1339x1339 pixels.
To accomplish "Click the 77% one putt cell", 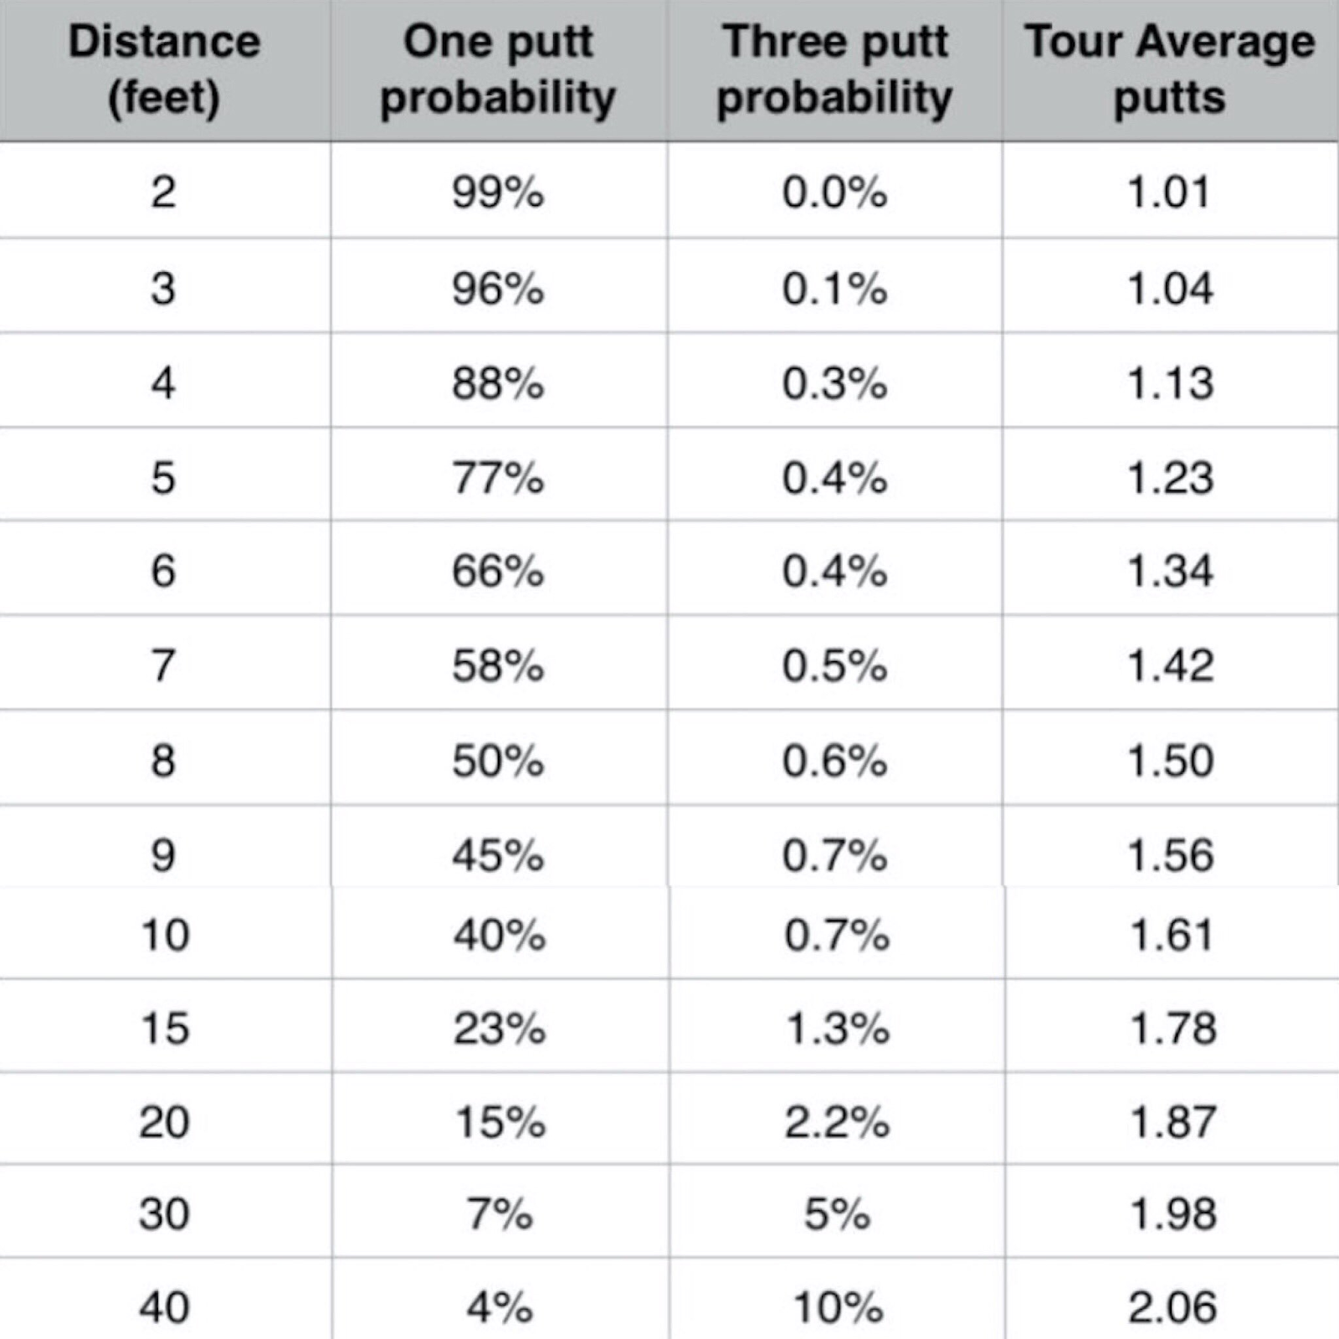I will point(499,477).
